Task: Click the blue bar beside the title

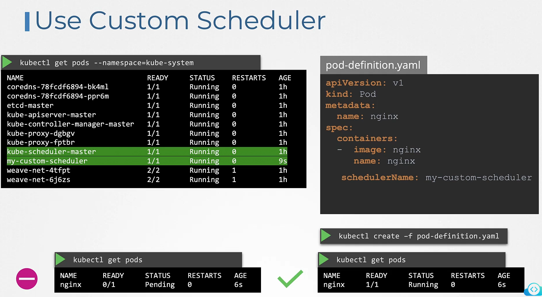Action: point(27,21)
